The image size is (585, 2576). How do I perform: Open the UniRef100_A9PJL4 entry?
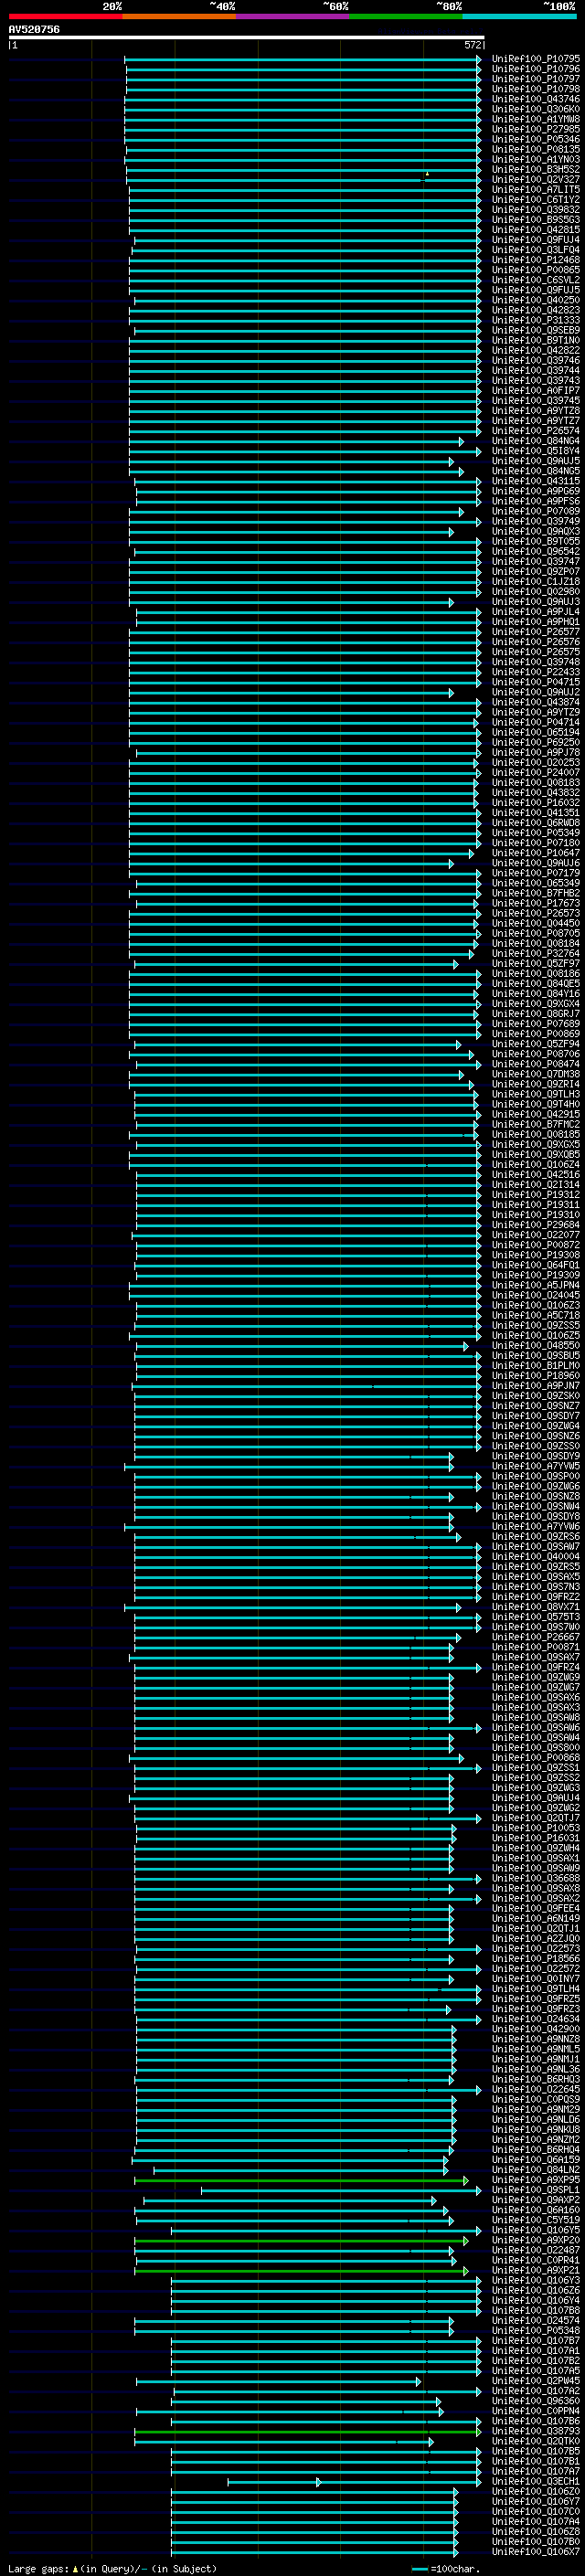coord(535,612)
